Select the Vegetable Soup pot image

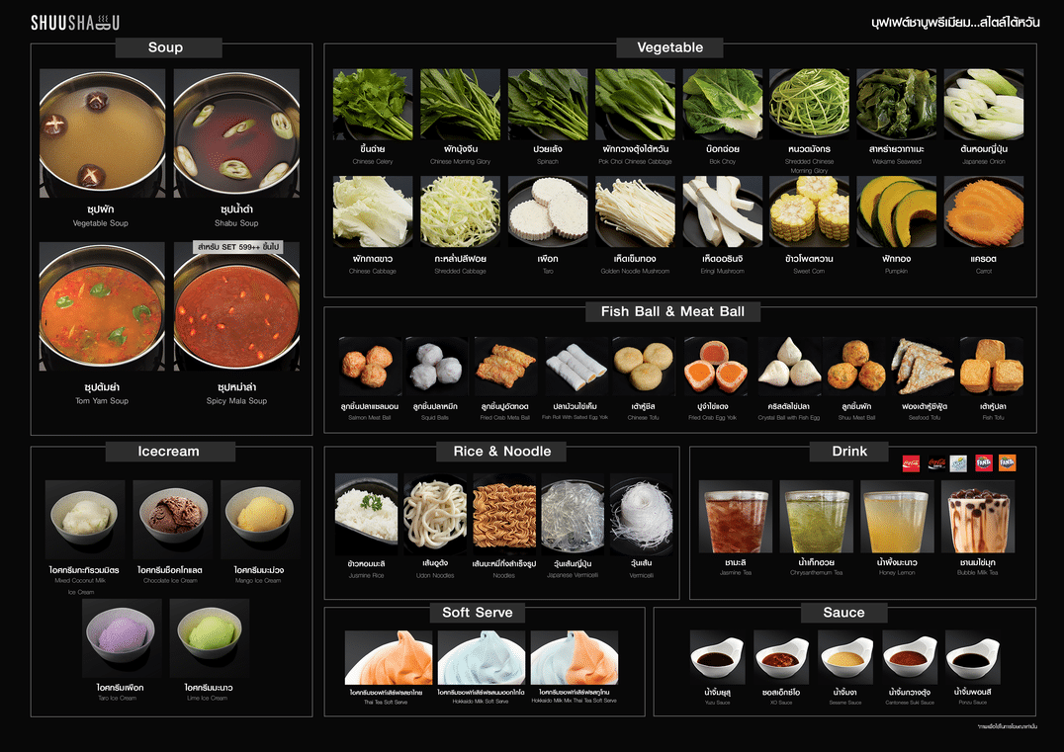tap(102, 132)
